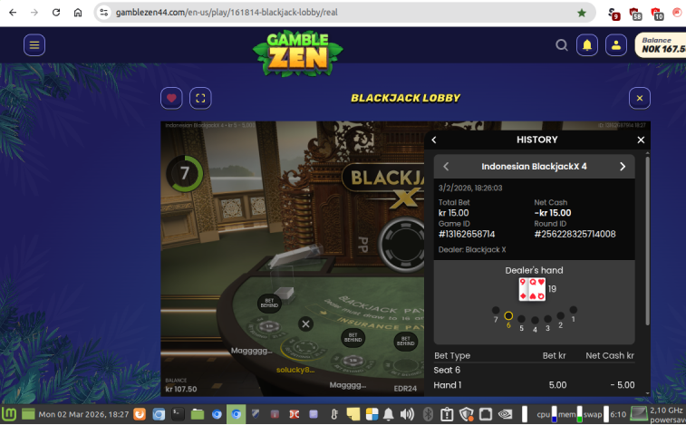
Task: Select highlighted seat 6 on dealer diagram
Action: click(508, 316)
